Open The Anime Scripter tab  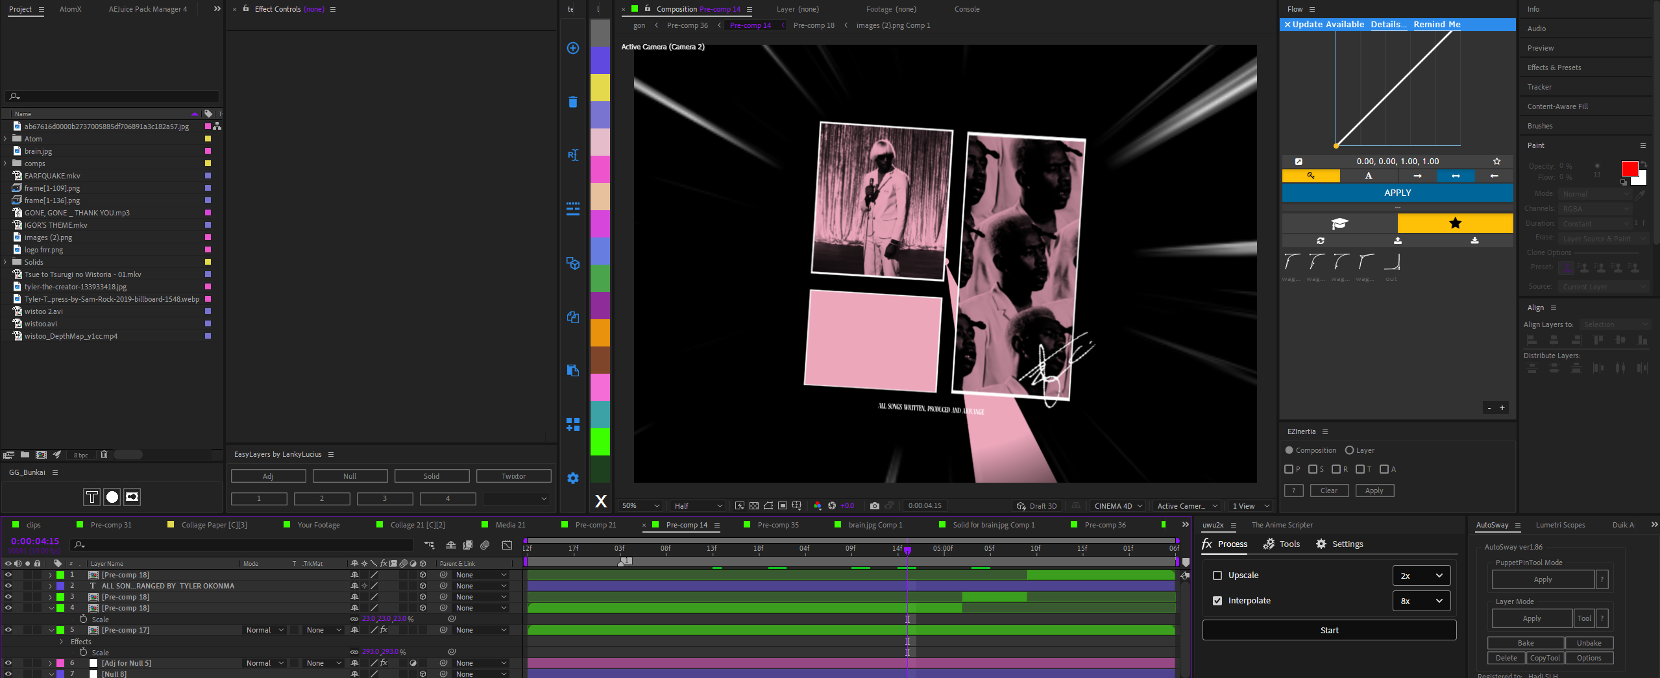(x=1282, y=525)
